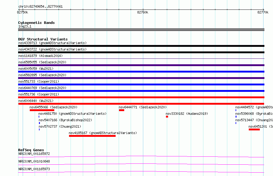Click the nsv5713447 variant label

tap(254, 120)
